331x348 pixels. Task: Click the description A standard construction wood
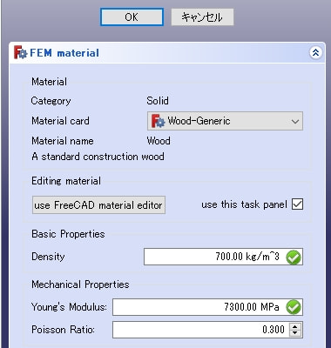[x=98, y=157]
